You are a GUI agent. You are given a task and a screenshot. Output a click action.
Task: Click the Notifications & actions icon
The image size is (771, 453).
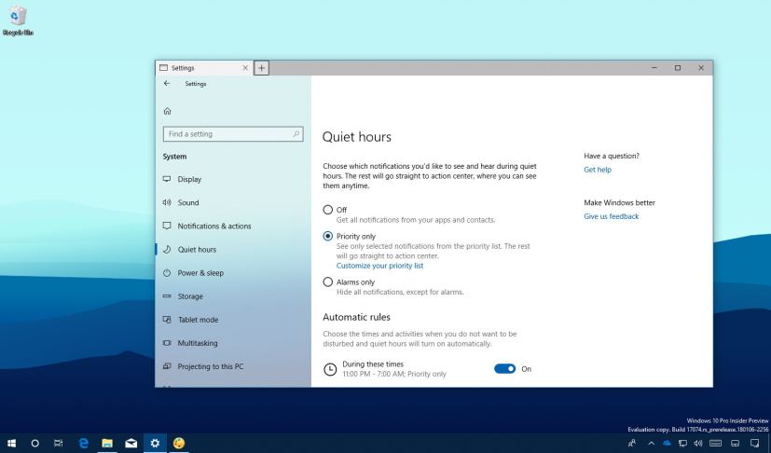pyautogui.click(x=167, y=226)
